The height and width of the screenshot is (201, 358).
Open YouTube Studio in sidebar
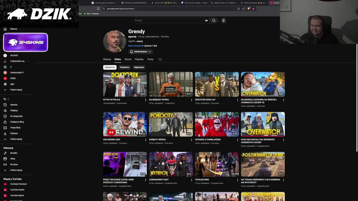17,190
